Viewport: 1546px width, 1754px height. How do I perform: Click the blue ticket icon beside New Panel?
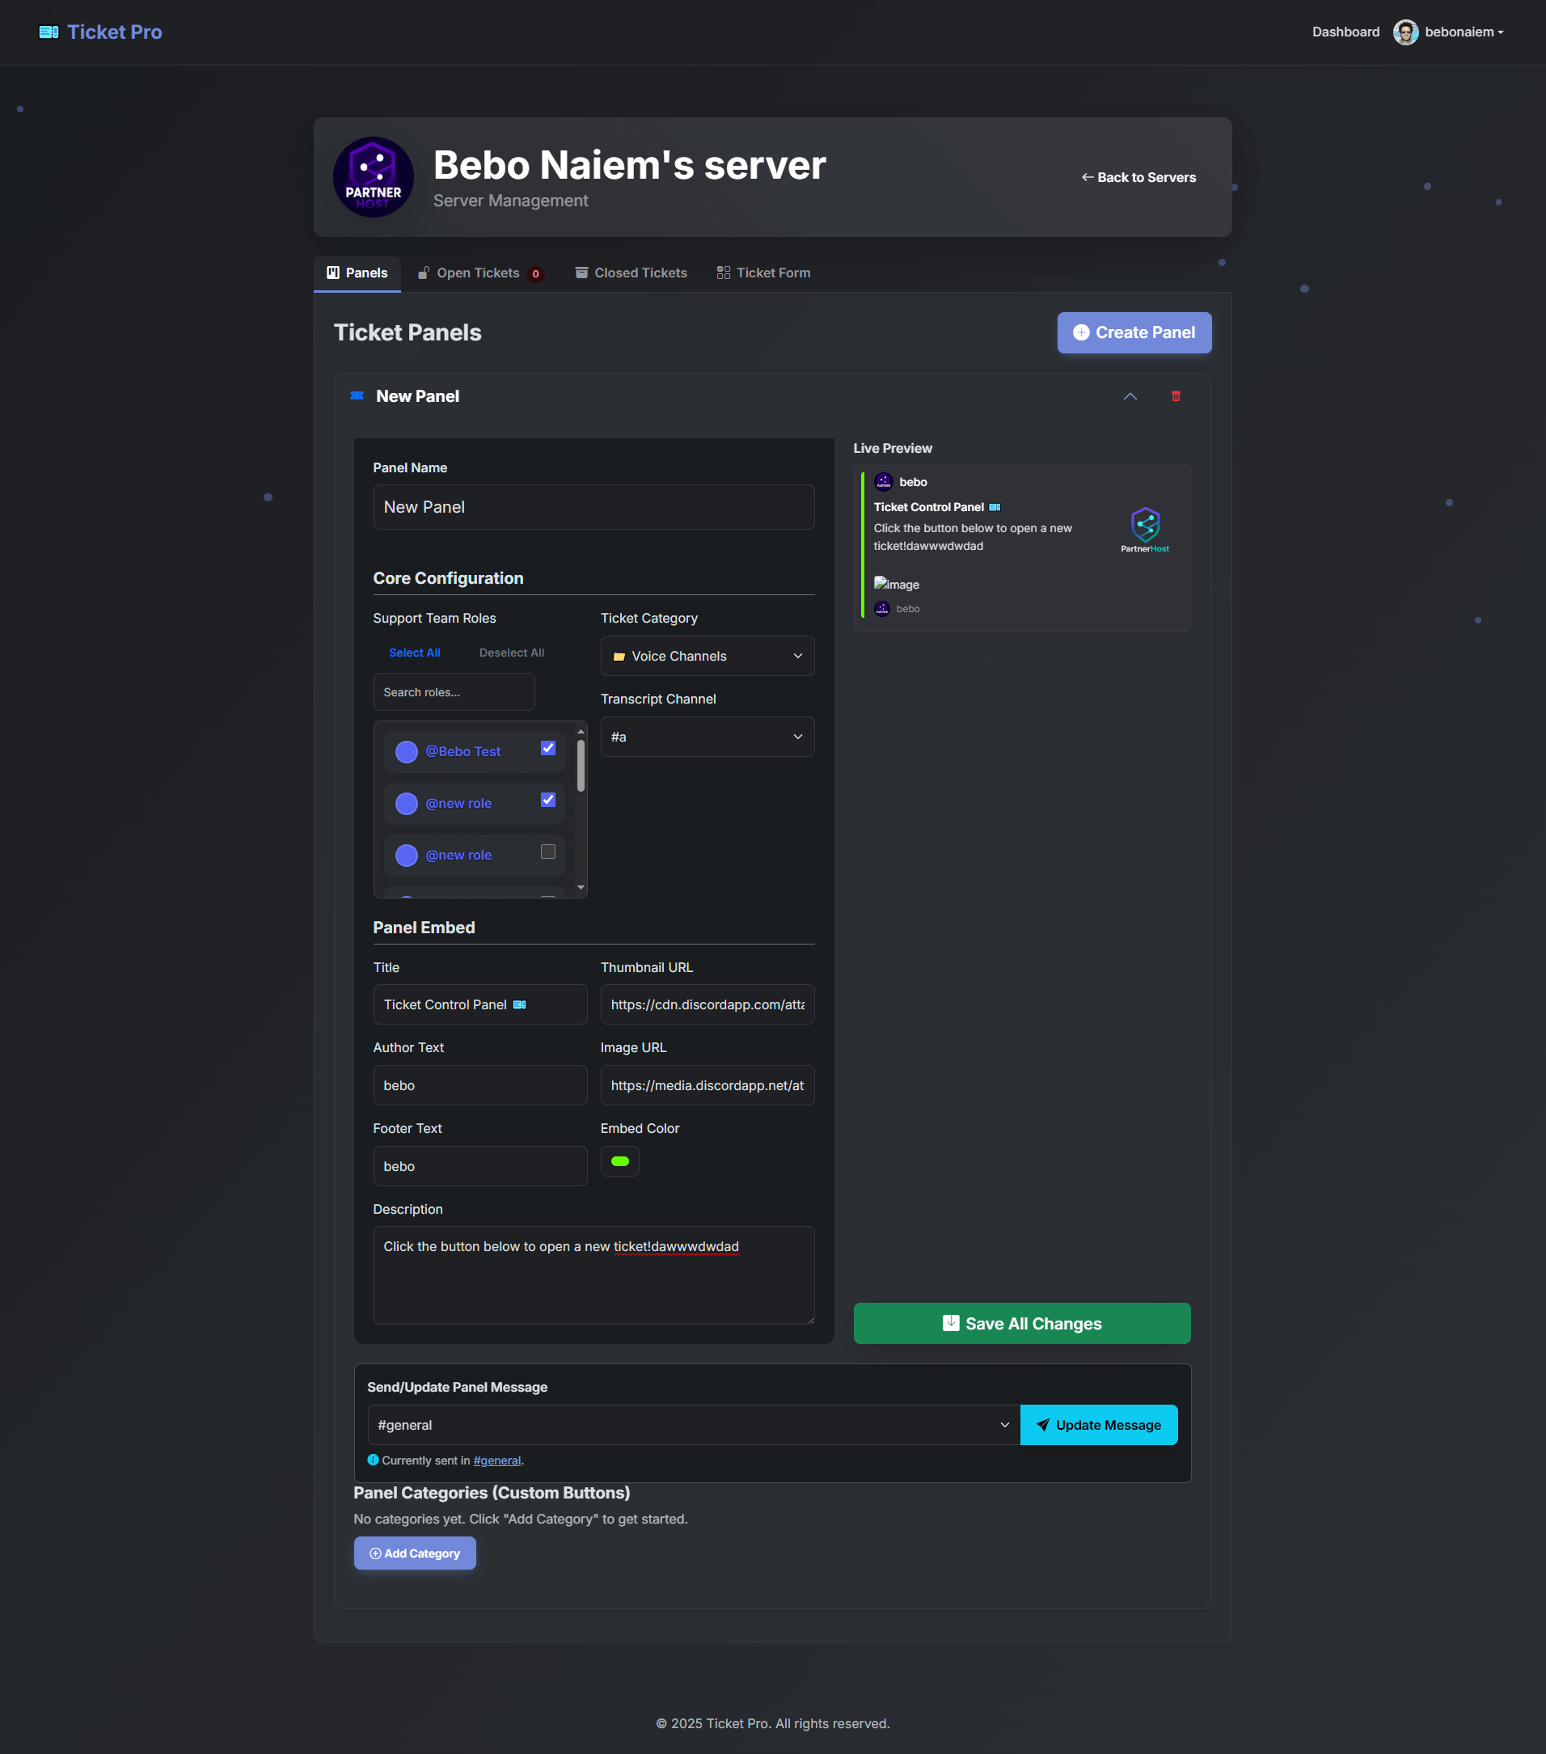[x=357, y=395]
